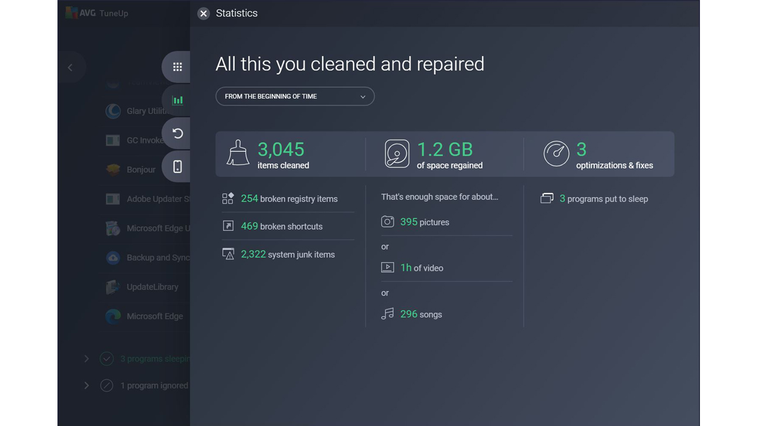Click the AVG TuneUp logo
Image resolution: width=758 pixels, height=426 pixels.
(x=95, y=12)
